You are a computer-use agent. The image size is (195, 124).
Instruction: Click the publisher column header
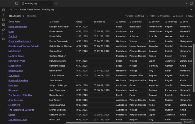138,22
